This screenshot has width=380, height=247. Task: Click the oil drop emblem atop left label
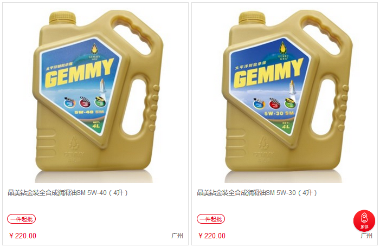pos(94,48)
